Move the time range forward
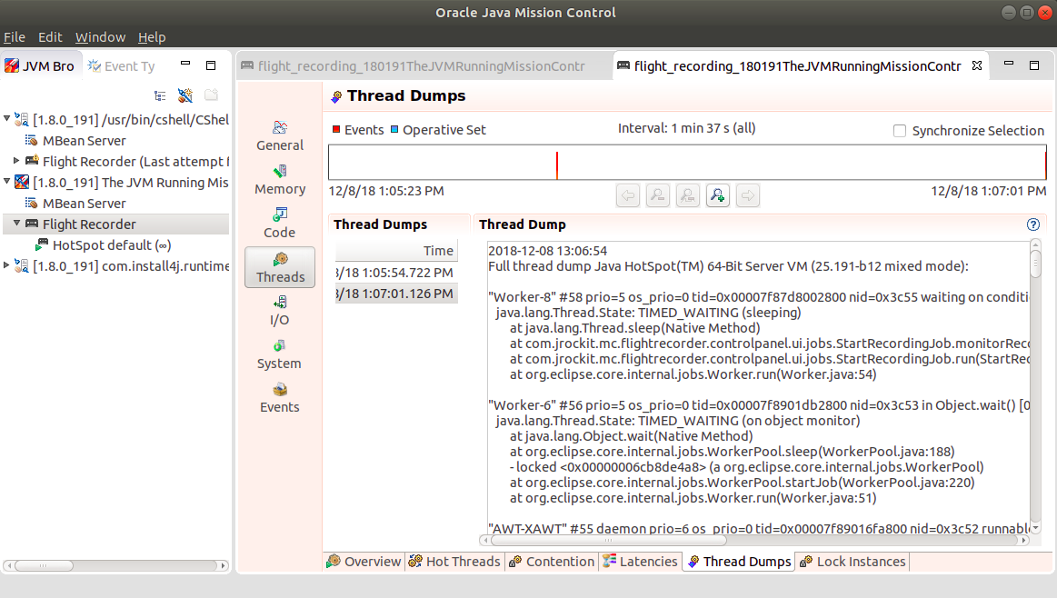 pyautogui.click(x=748, y=195)
